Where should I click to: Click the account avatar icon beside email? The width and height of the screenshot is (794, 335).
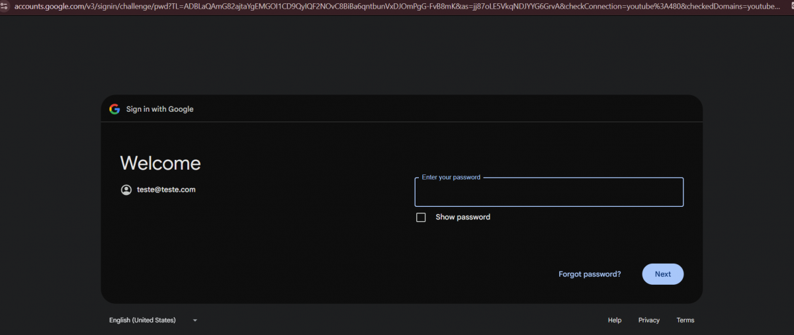pyautogui.click(x=126, y=190)
